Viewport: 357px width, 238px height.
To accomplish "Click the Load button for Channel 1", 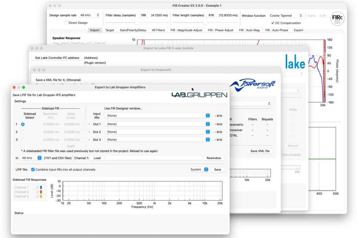I will click(x=97, y=158).
